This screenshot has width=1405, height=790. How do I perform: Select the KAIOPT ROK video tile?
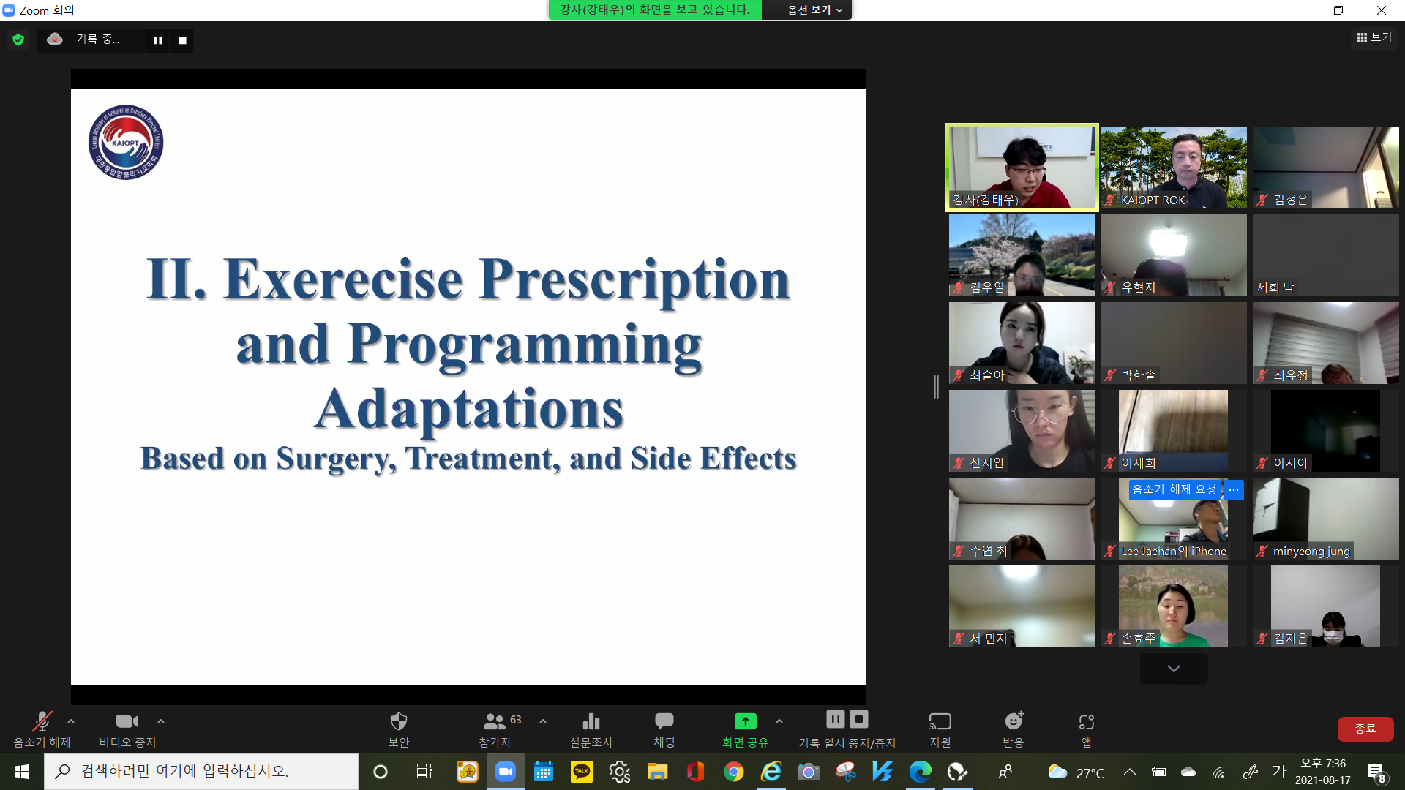(x=1174, y=168)
